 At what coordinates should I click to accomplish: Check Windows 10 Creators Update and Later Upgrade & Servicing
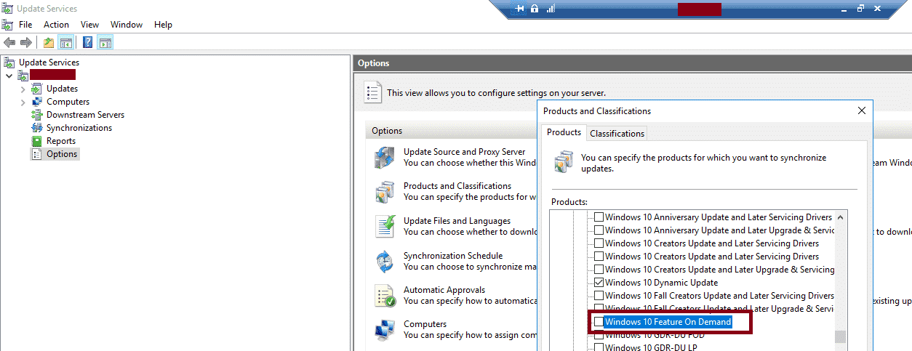pyautogui.click(x=599, y=270)
